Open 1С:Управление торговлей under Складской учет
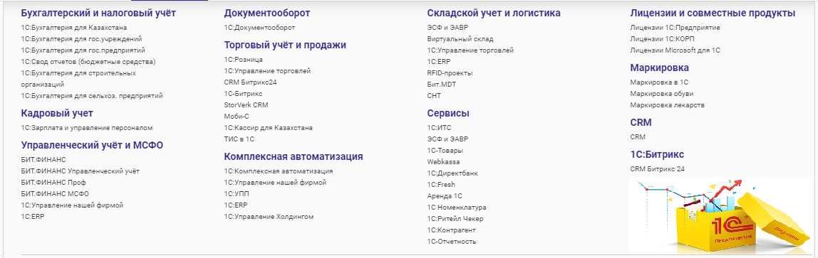The width and height of the screenshot is (818, 258). pyautogui.click(x=470, y=50)
